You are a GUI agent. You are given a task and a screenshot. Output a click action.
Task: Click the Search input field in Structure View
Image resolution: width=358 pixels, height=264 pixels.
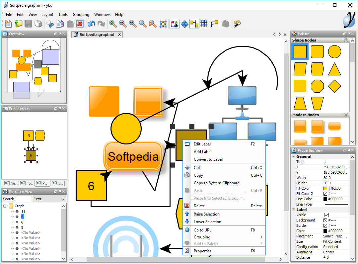pyautogui.click(x=24, y=199)
